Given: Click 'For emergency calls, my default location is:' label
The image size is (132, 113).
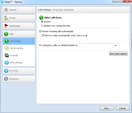Looking at the screenshot, I should click(x=58, y=45).
